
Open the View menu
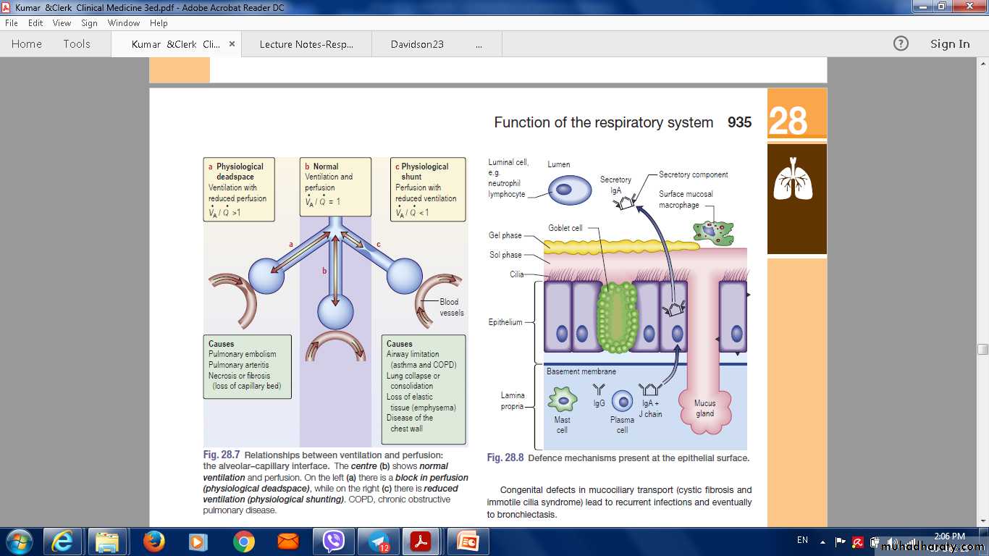(x=62, y=23)
